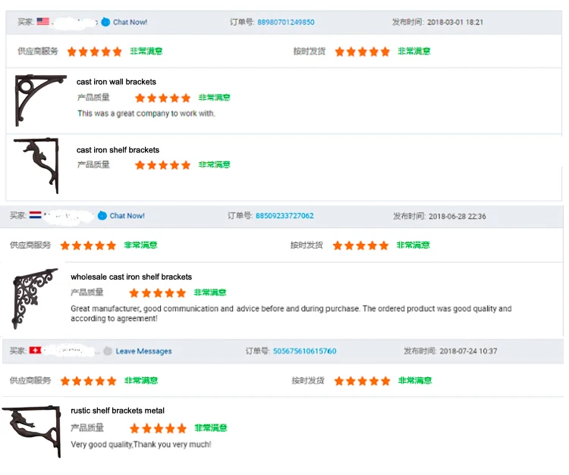This screenshot has height=475, width=569.
Task: View cast iron wall brackets thumbnail
Action: (x=40, y=100)
